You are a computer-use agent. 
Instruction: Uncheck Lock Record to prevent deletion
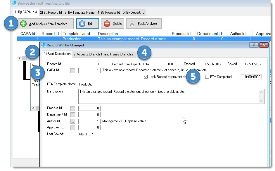tap(146, 77)
